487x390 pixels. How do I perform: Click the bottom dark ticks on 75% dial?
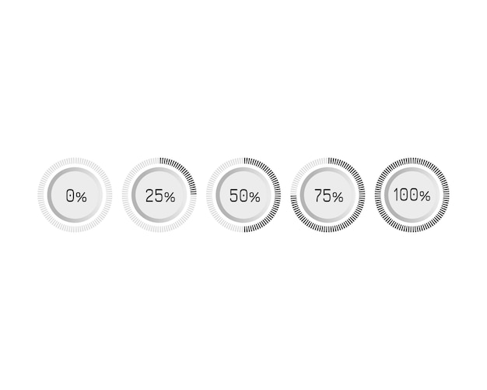328,228
